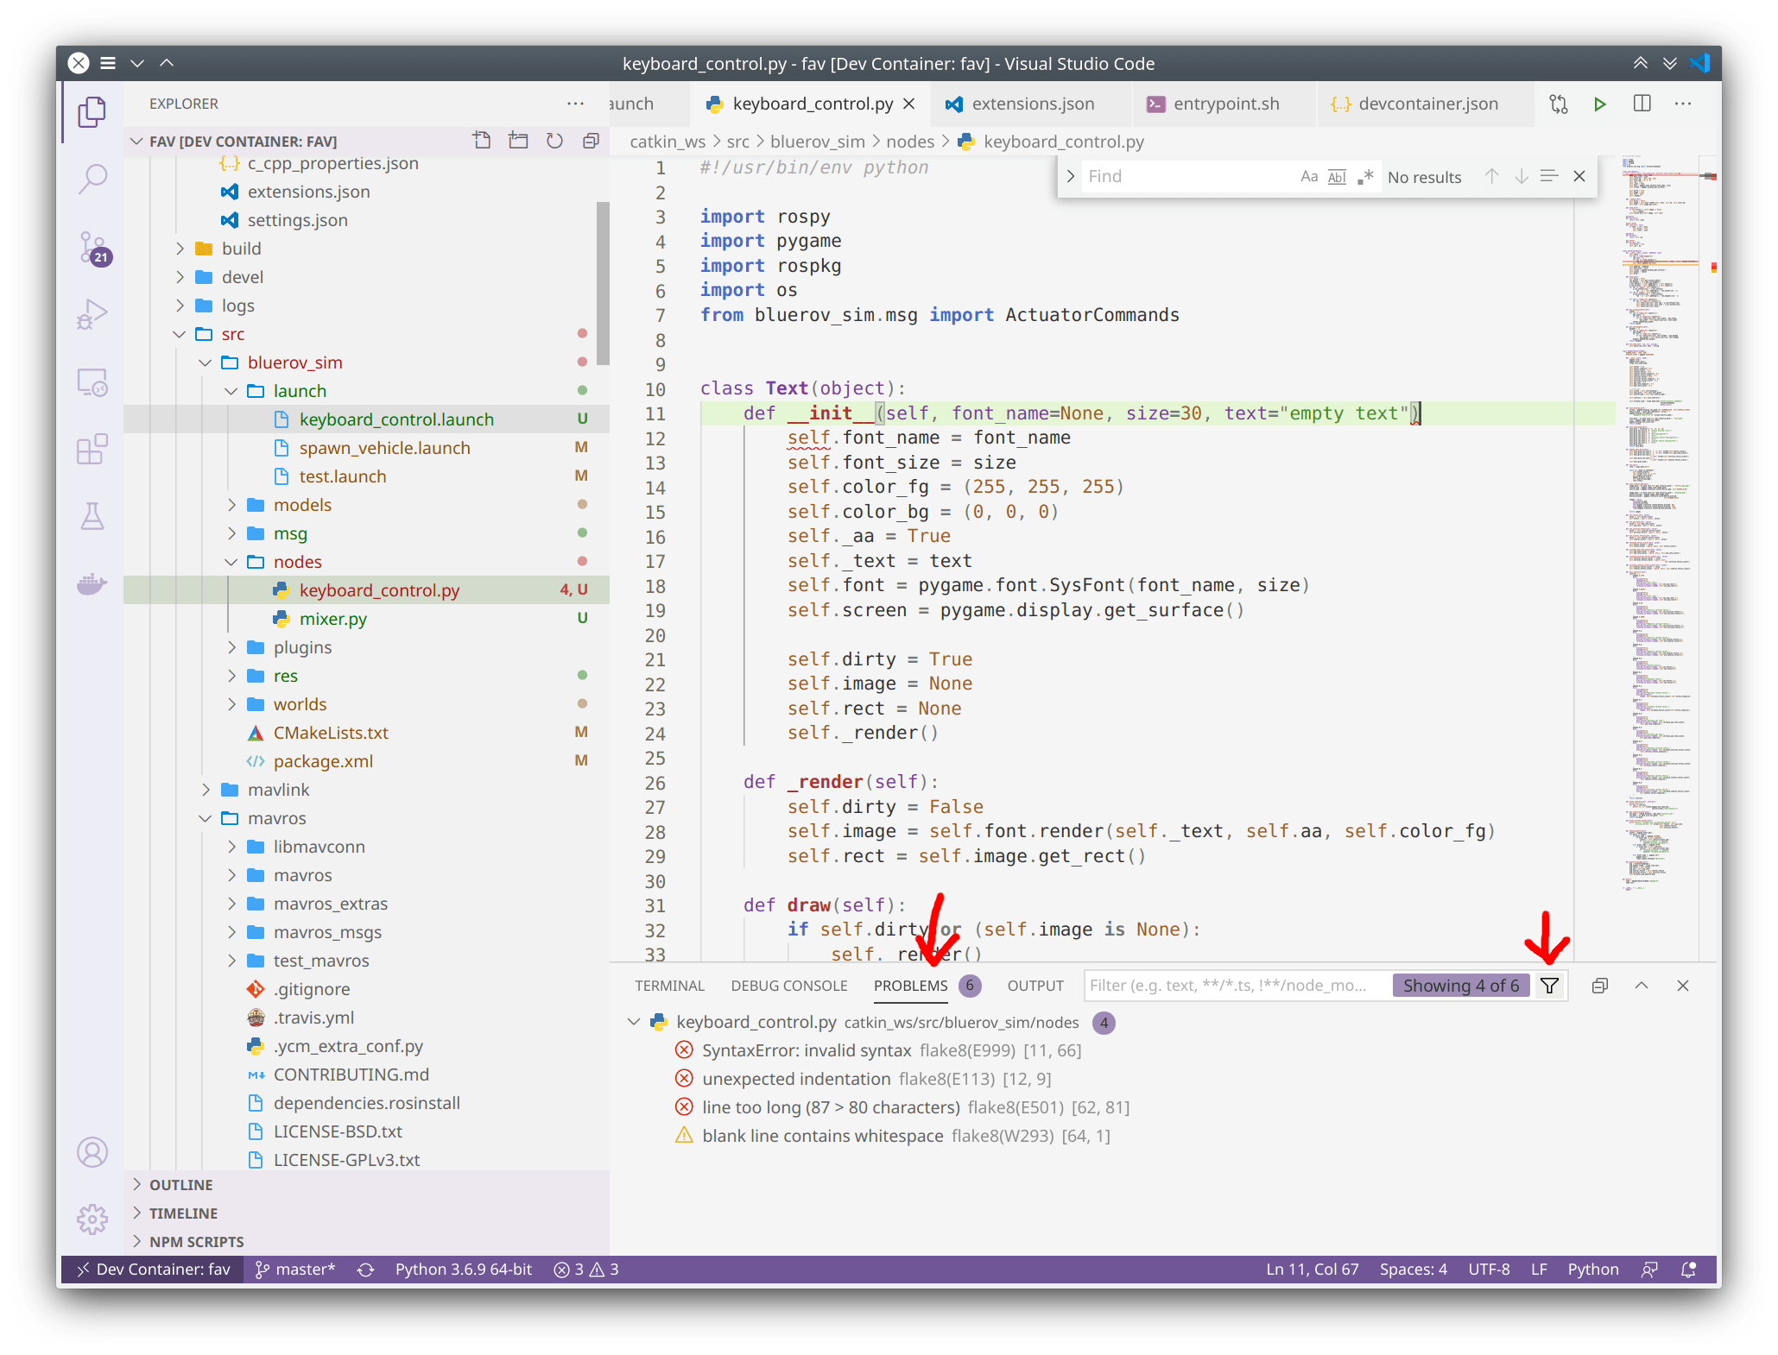Open the Extensions view
Viewport: 1778px width, 1355px height.
tap(92, 450)
